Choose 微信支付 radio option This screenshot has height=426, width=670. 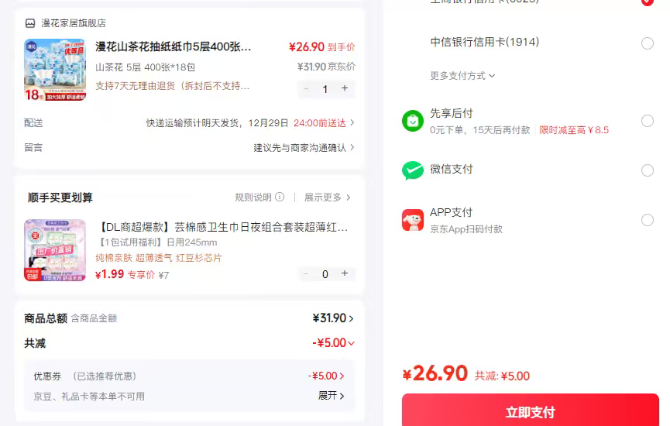tap(648, 170)
